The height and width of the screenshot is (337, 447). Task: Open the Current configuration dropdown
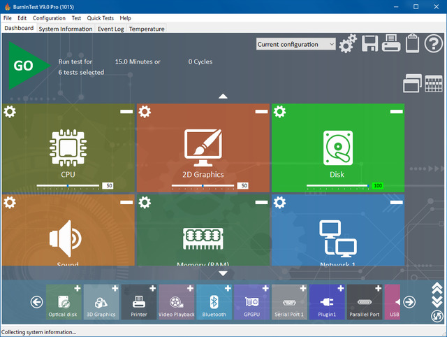click(297, 44)
